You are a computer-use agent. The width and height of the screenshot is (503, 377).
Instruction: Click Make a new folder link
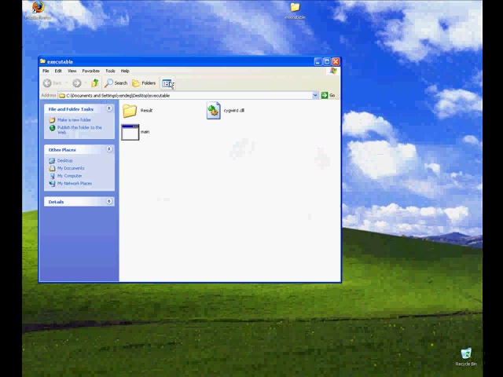(x=74, y=120)
